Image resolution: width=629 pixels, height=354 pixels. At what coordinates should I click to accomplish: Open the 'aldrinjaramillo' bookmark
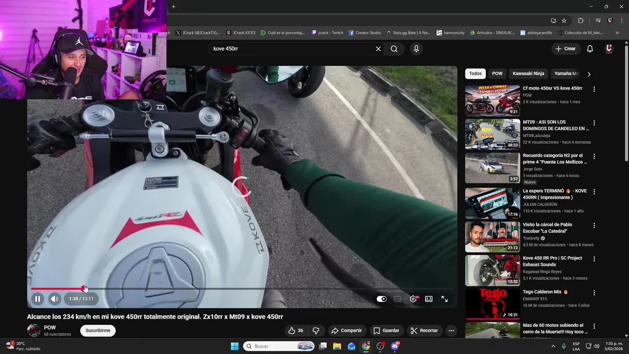point(536,33)
